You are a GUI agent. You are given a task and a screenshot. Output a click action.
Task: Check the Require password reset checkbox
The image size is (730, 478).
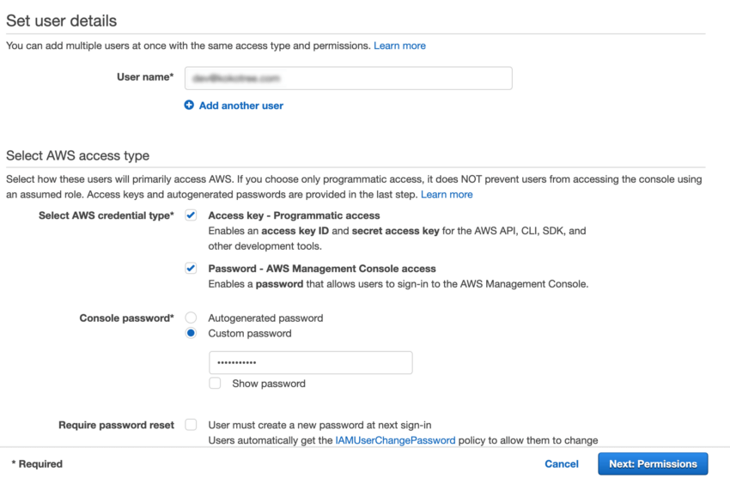point(191,425)
